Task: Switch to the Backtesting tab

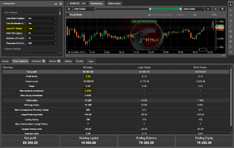Action: [x=97, y=3]
